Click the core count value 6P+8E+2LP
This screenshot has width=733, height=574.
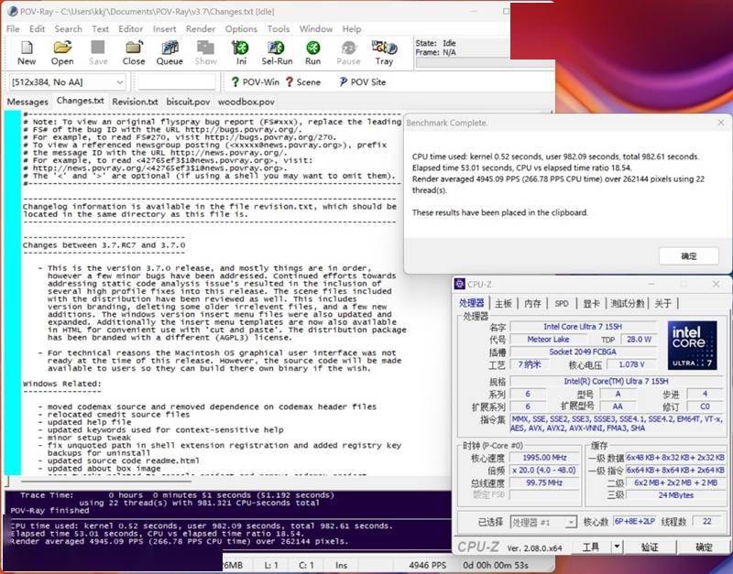(635, 521)
